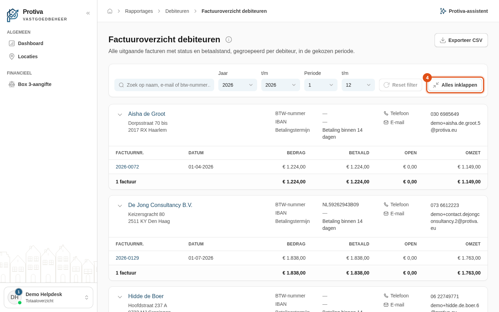Screen dimensions: 499x312
Task: Open the Demo Helpdesk account switcher
Action: (49, 297)
